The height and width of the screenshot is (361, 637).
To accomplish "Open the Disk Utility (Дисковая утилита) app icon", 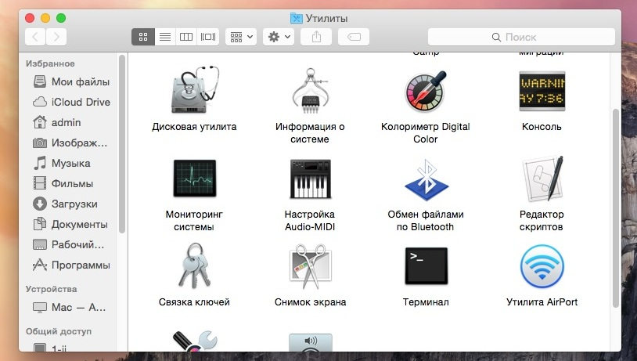I will click(x=195, y=90).
